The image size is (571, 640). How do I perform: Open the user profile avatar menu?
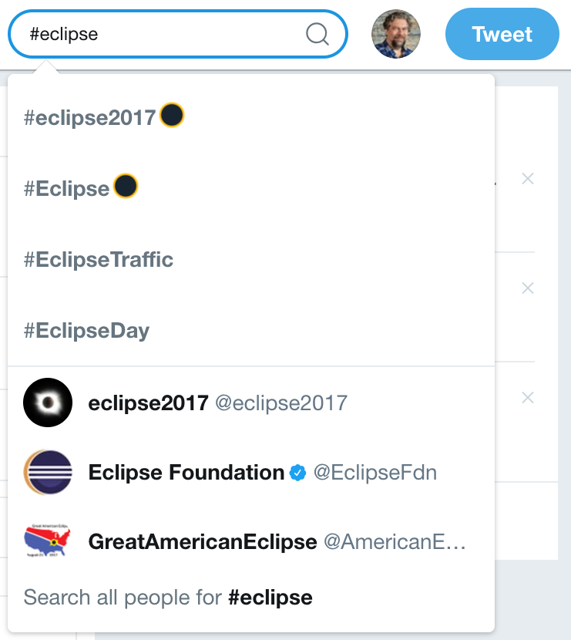pyautogui.click(x=396, y=35)
